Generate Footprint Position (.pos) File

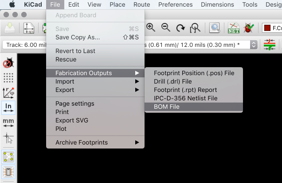point(194,73)
